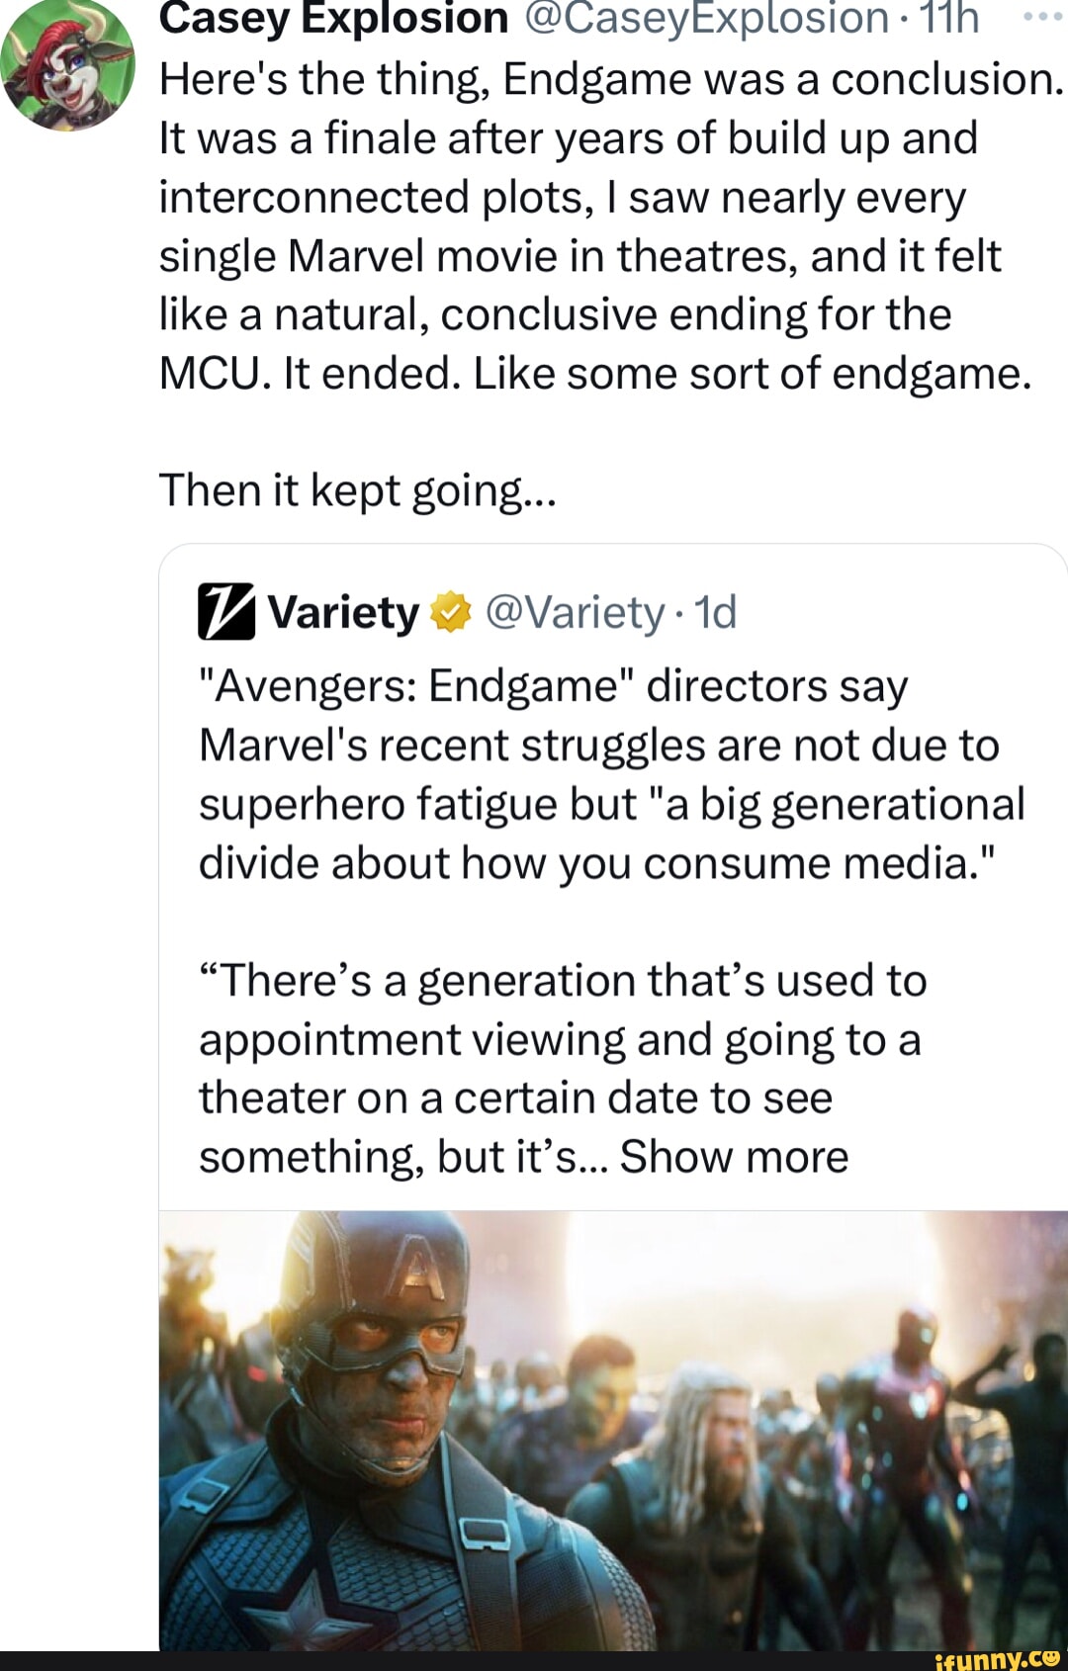Image resolution: width=1068 pixels, height=1671 pixels.
Task: Click the "Here's the thing, Endgame" tweet text
Action: 610,79
